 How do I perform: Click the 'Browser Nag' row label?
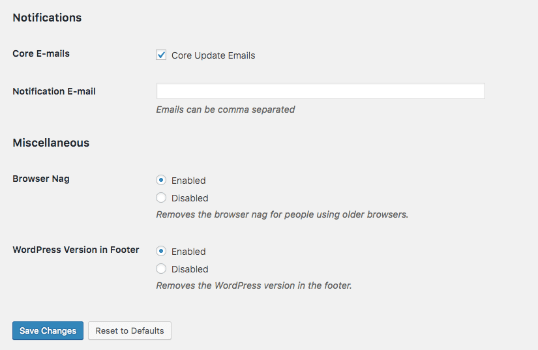(41, 179)
